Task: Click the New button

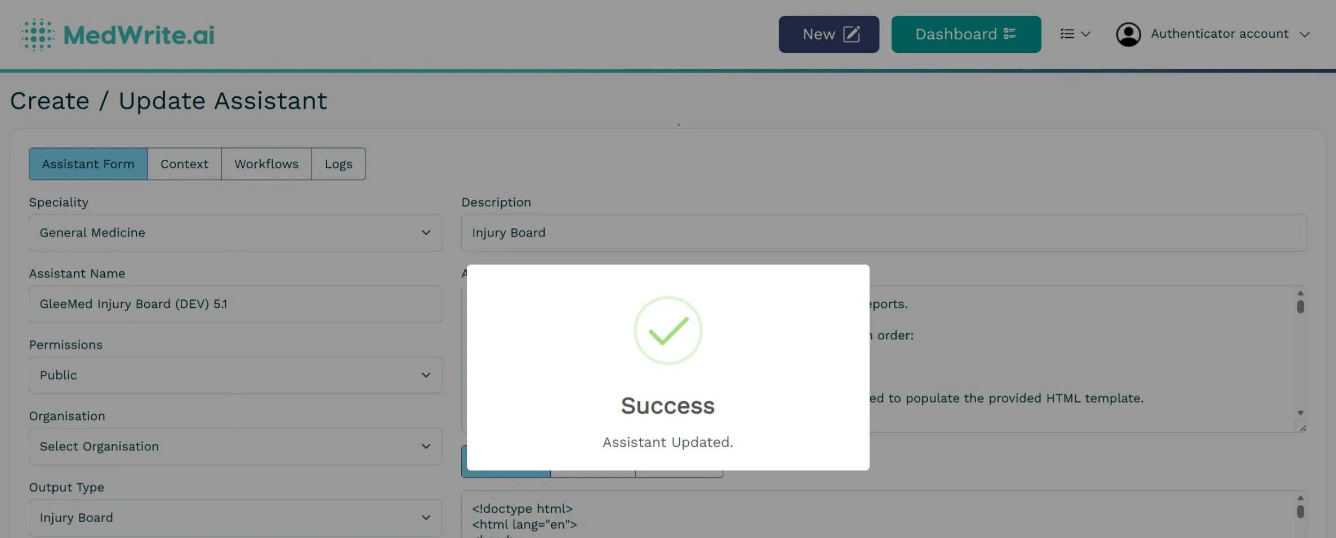Action: (x=829, y=34)
